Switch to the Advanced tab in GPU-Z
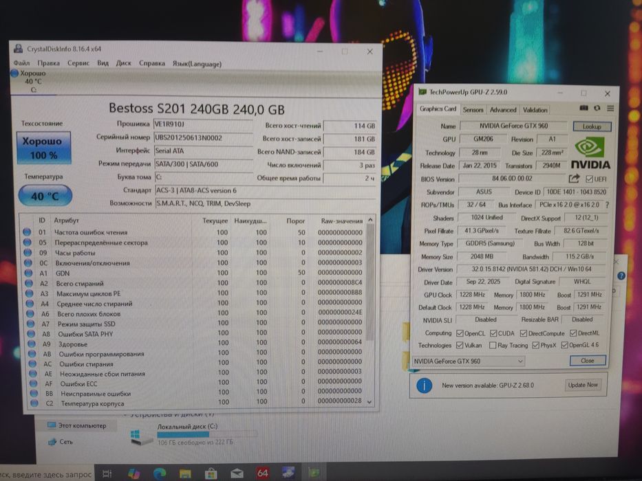This screenshot has width=642, height=481. pos(503,110)
